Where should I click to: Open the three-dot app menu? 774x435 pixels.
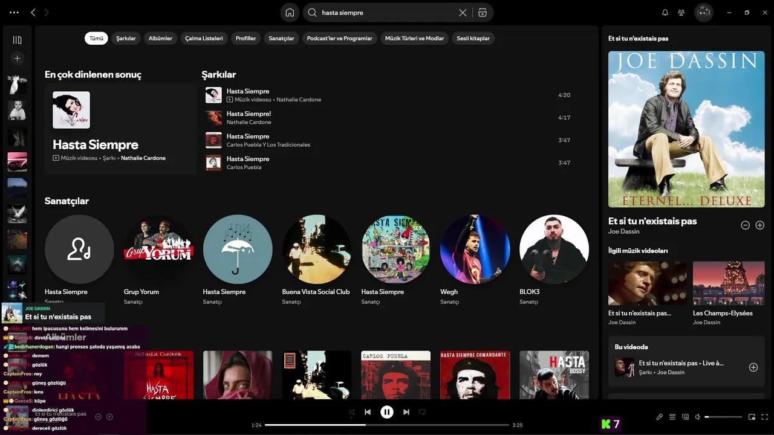click(x=14, y=12)
